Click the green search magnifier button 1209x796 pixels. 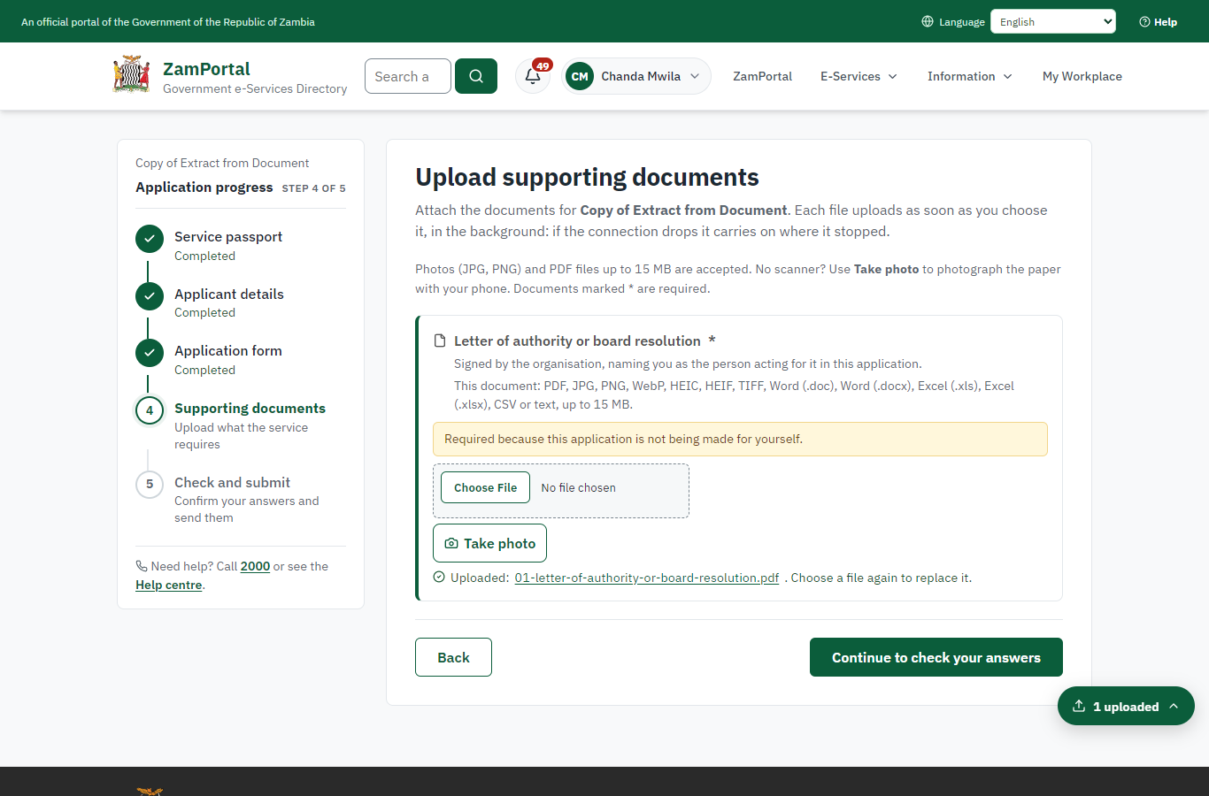(476, 76)
